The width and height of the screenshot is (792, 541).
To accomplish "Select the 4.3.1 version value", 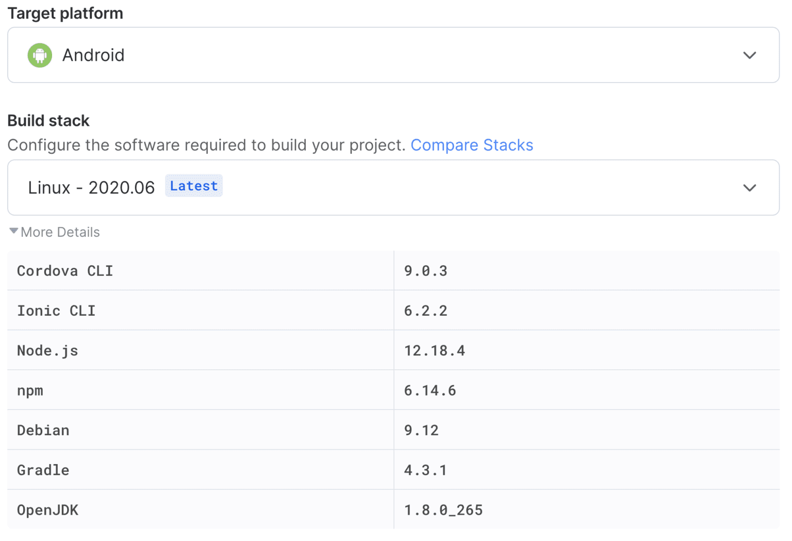I will 425,470.
